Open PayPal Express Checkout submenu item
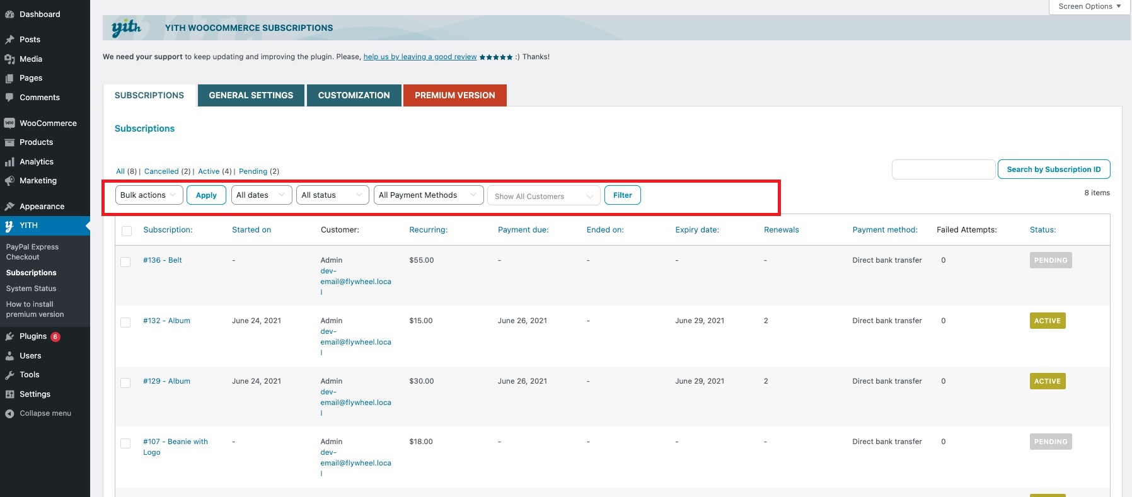 click(32, 252)
